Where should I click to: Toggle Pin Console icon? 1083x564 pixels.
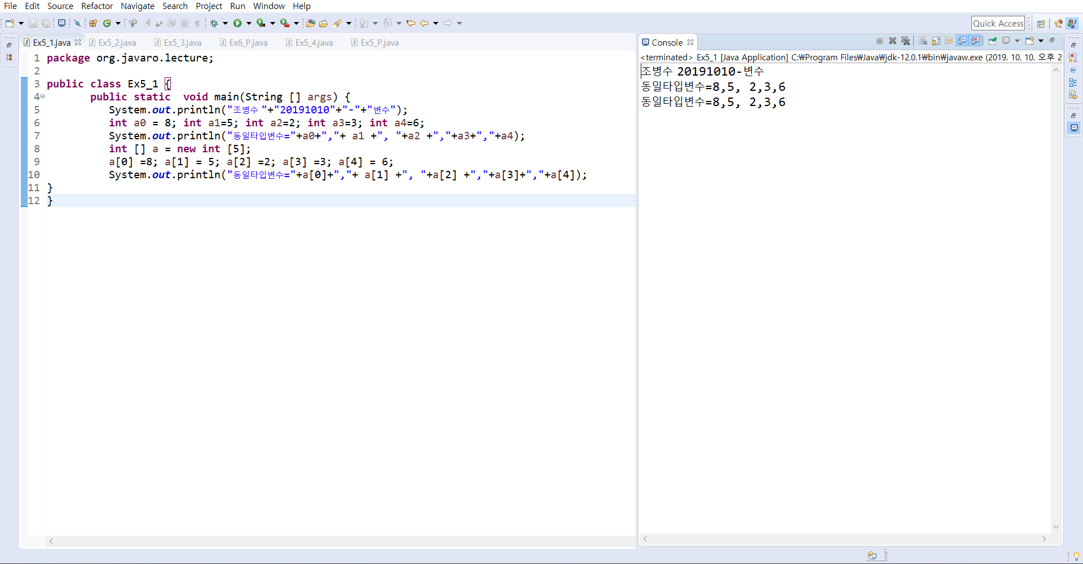pos(993,41)
